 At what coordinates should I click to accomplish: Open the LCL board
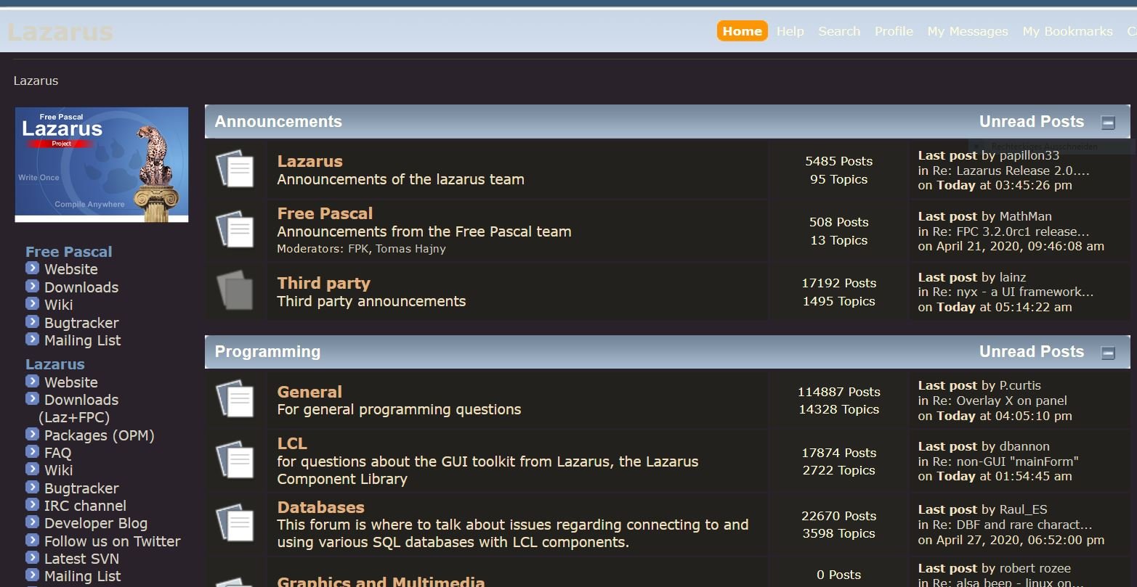point(292,443)
